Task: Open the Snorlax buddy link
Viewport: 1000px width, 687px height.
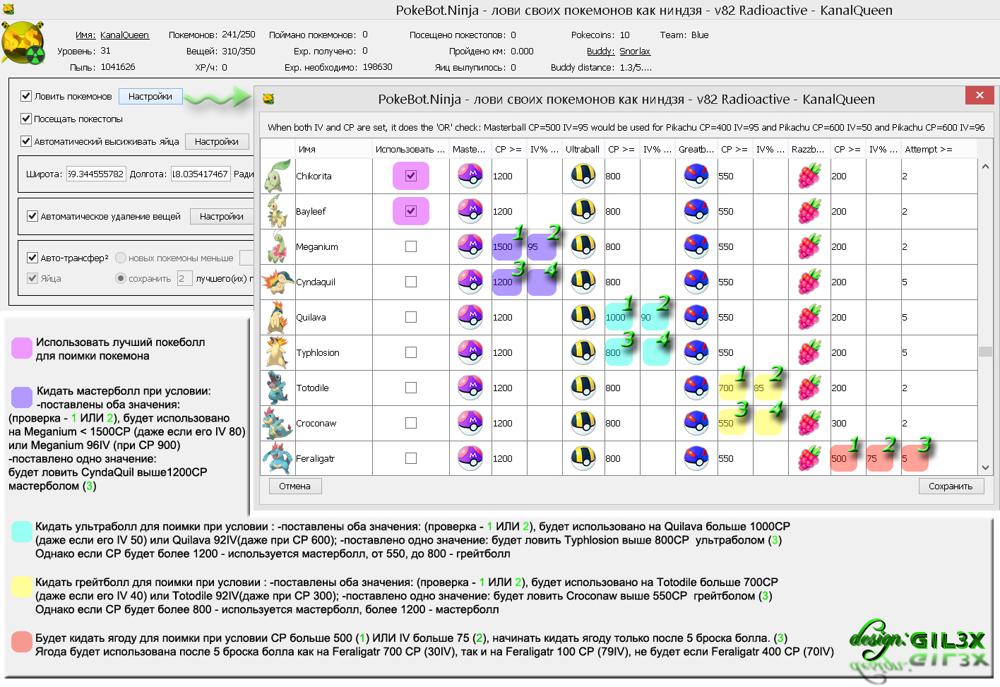Action: (x=635, y=51)
